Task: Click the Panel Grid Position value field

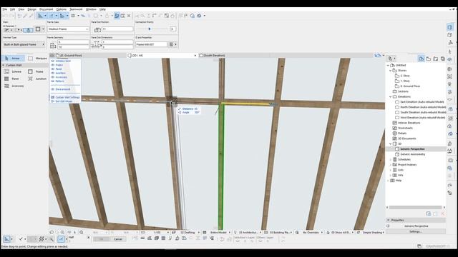Action: 117,29
